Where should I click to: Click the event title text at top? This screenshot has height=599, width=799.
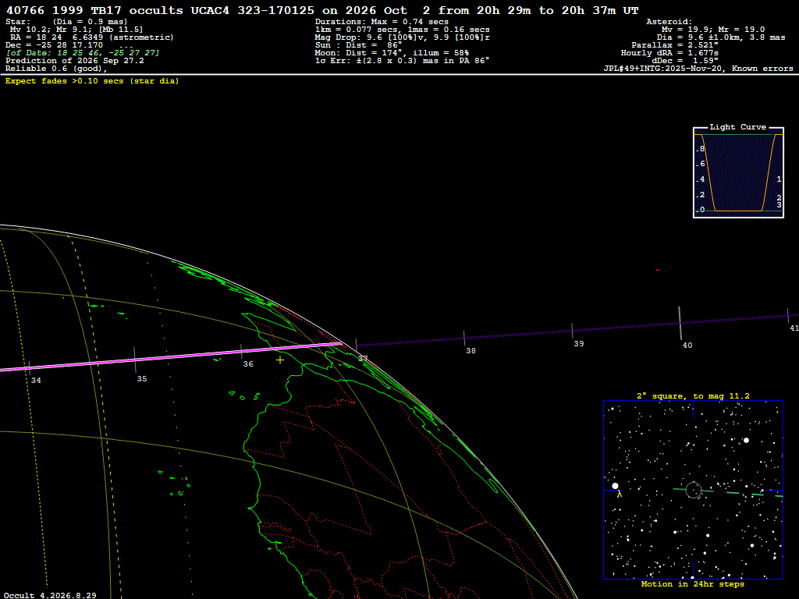pyautogui.click(x=322, y=10)
